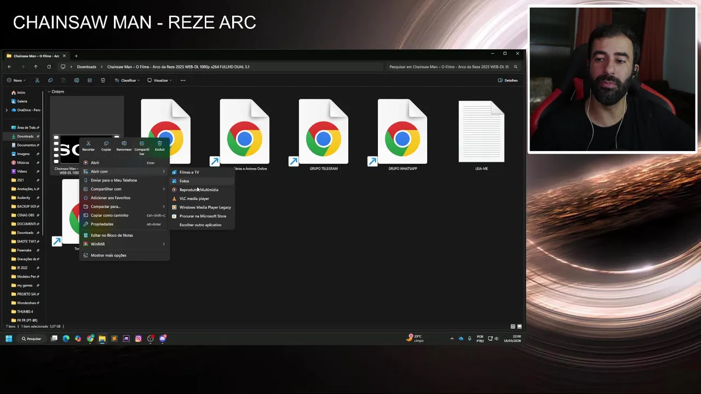The width and height of the screenshot is (701, 394).
Task: Switch to large icons view in the status bar
Action: [520, 327]
